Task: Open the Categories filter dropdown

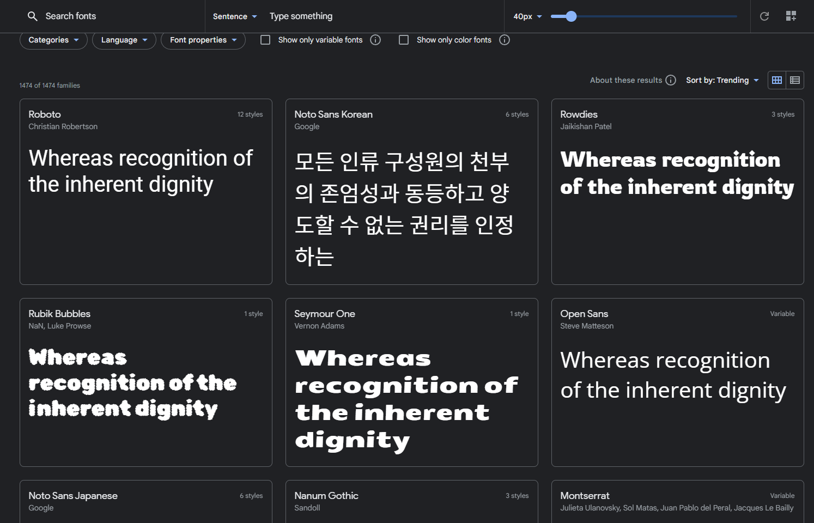Action: (53, 40)
